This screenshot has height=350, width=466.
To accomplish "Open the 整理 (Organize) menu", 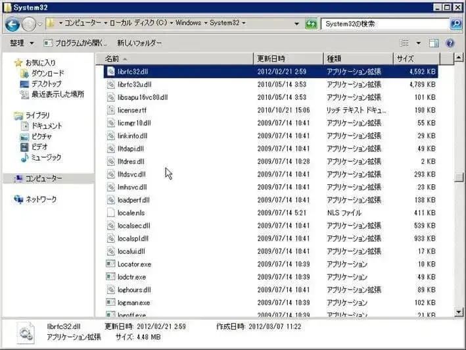I will 22,43.
